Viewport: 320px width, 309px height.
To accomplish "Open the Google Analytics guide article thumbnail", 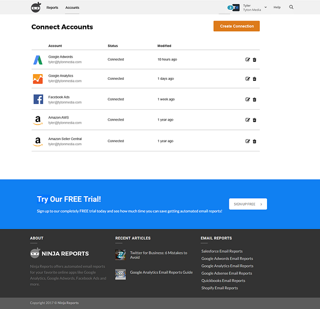I will [x=120, y=274].
